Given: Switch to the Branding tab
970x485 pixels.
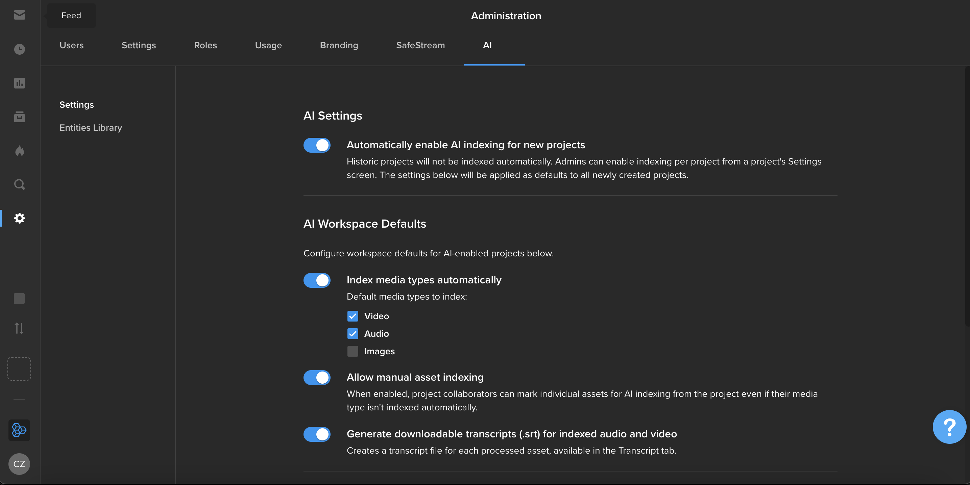Looking at the screenshot, I should 339,45.
